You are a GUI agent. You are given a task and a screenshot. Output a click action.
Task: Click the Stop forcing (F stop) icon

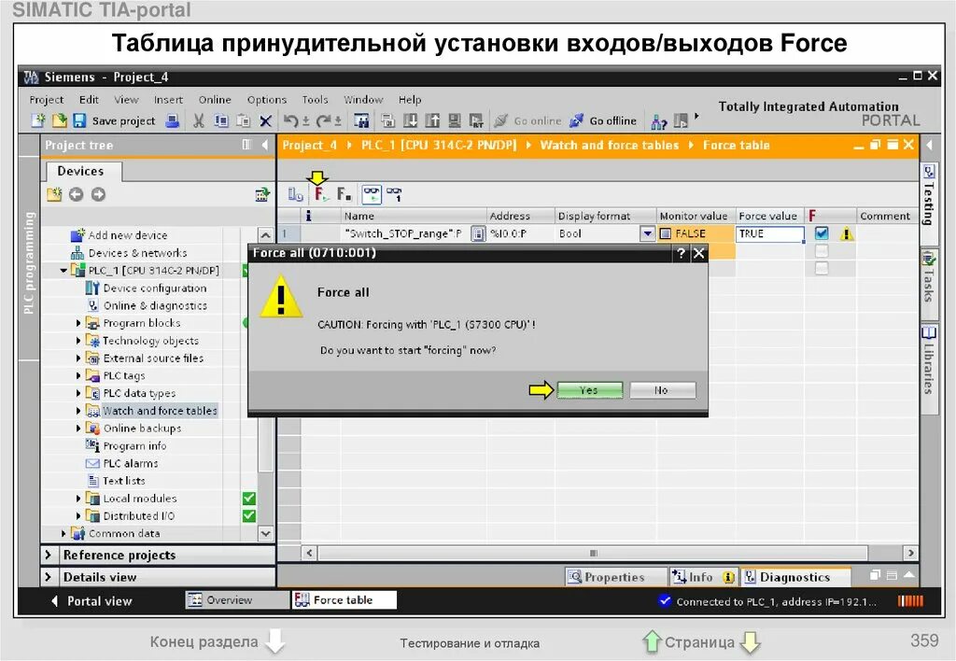click(344, 194)
